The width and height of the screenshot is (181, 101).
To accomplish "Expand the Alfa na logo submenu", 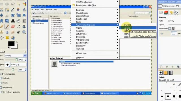I will pyautogui.click(x=95, y=53).
